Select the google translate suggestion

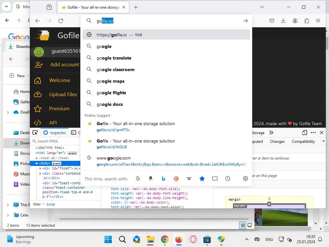(x=166, y=58)
